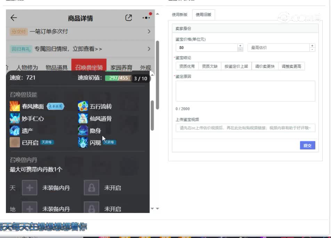Increase 鉴宝价格 with the plus stepper
331x238 pixels.
[240, 46]
